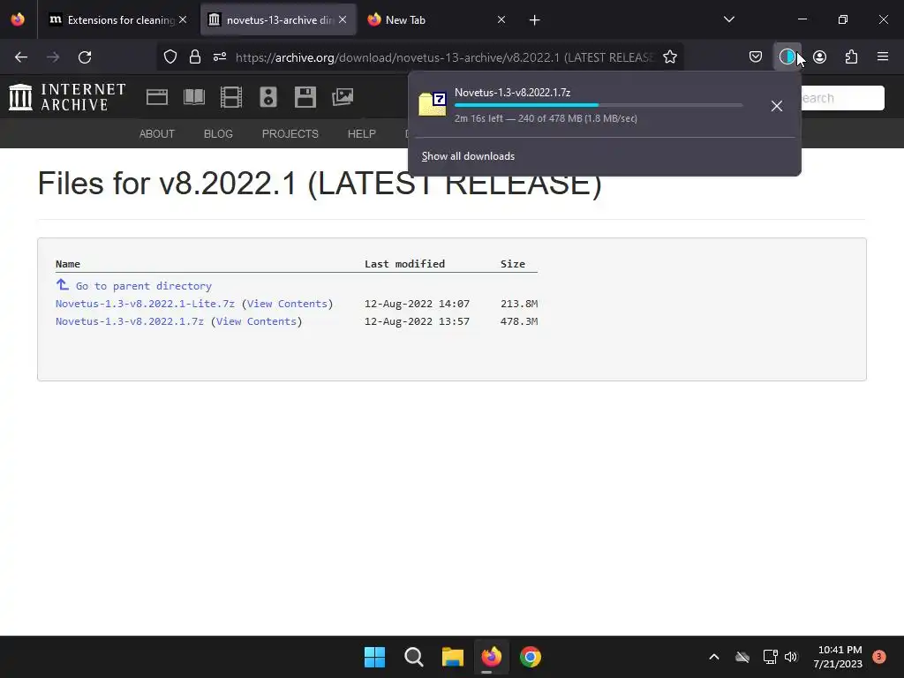Click the Firefox taskbar icon
This screenshot has height=678, width=904.
point(491,657)
